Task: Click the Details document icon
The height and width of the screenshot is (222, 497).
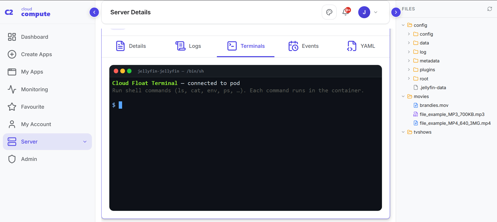Action: (120, 46)
